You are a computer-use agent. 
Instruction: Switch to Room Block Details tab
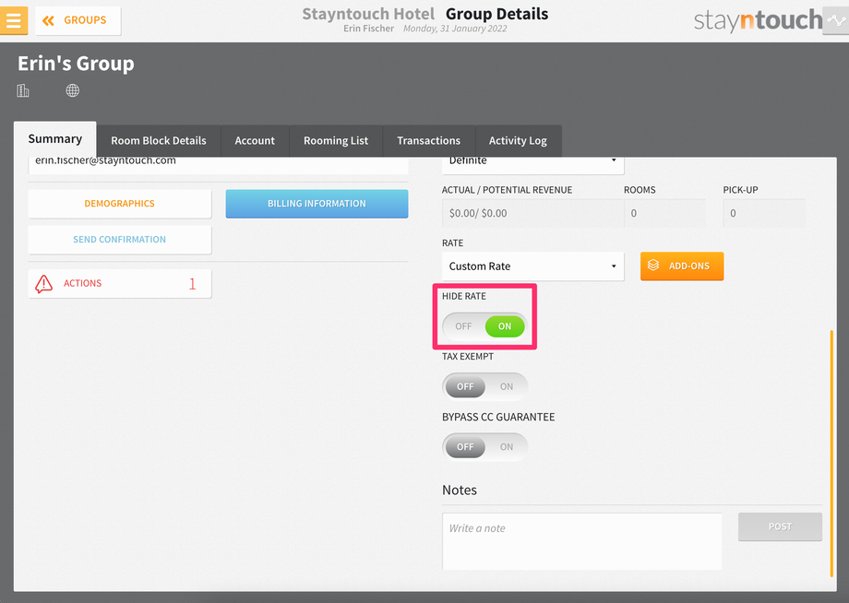point(159,141)
